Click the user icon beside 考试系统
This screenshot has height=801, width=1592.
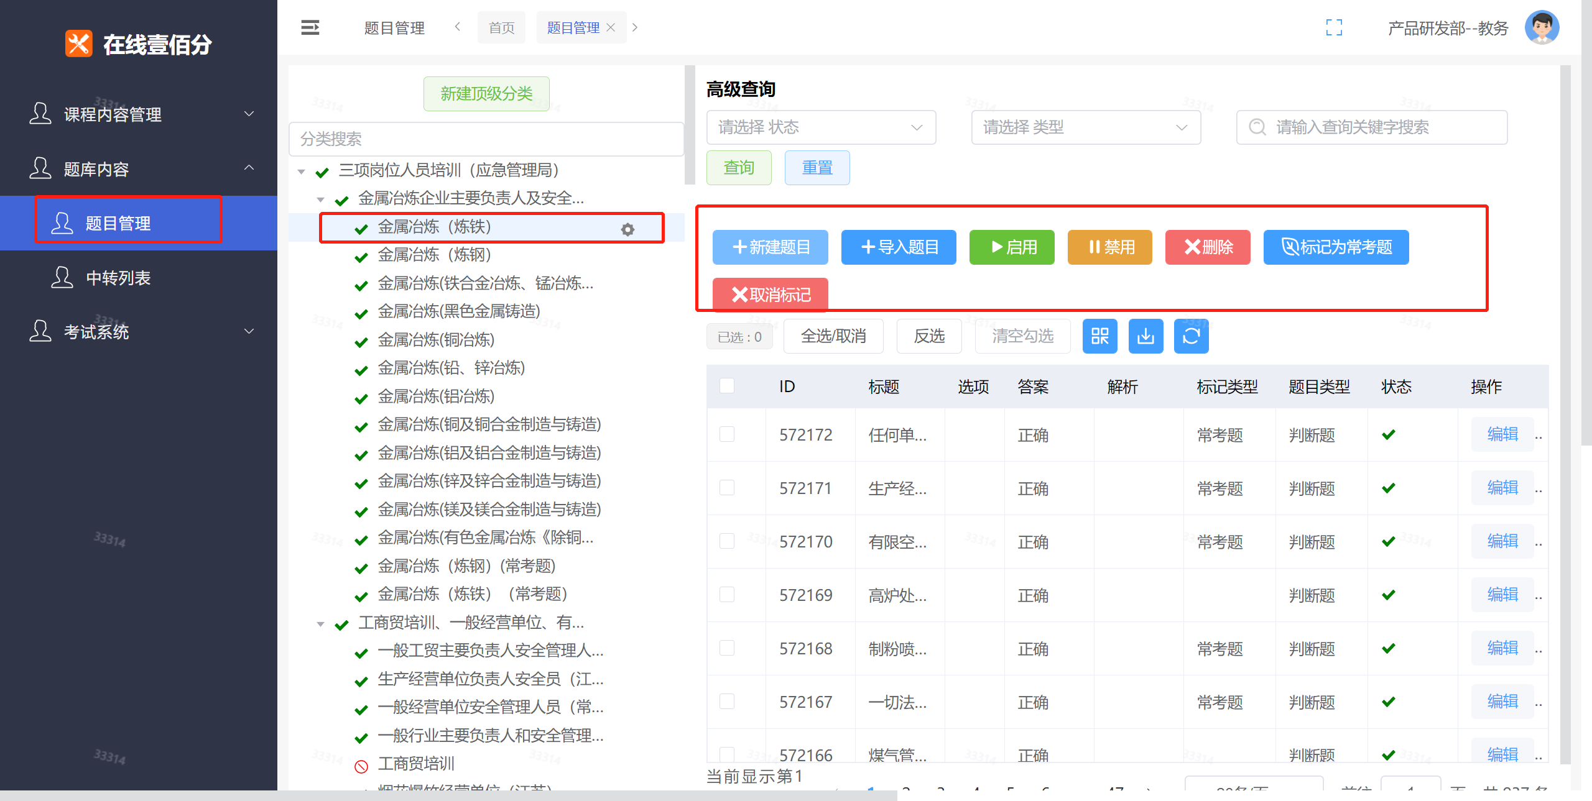(40, 331)
